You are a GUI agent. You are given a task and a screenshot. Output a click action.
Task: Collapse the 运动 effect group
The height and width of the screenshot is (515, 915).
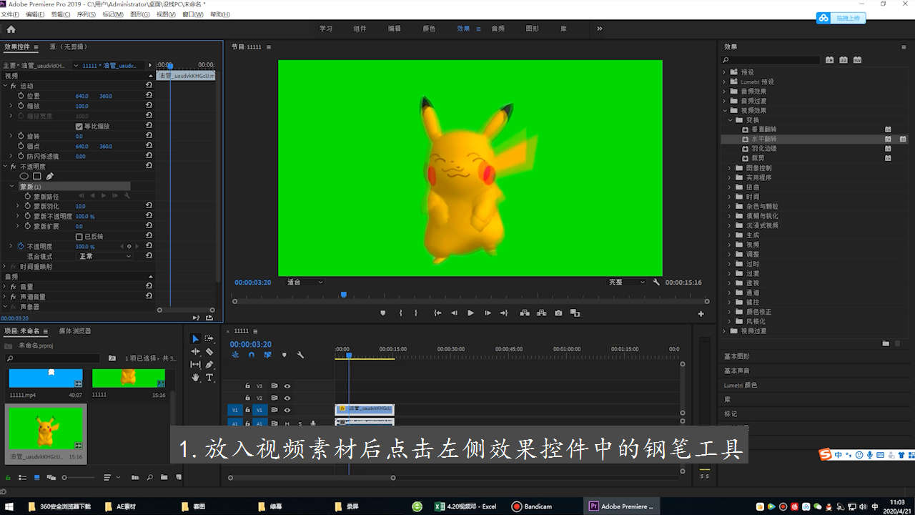pos(5,86)
